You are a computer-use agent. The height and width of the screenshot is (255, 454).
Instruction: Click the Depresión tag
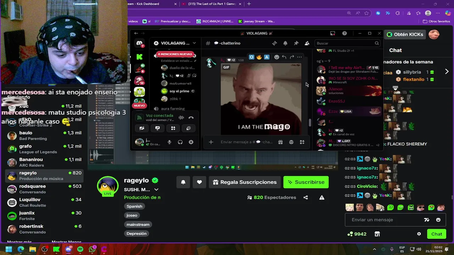point(137,233)
